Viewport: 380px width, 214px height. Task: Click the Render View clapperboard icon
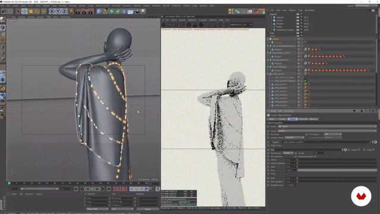(78, 11)
